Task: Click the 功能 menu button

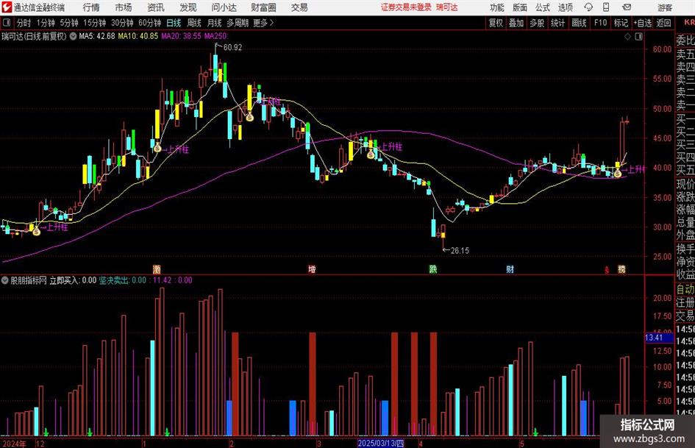Action: coord(497,7)
